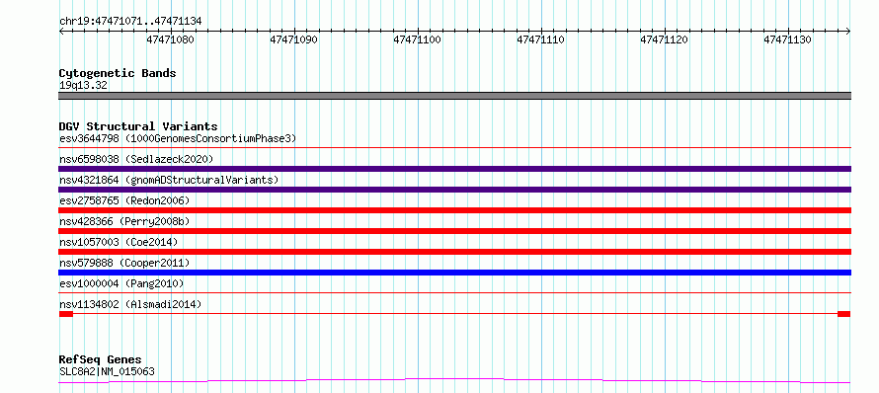879x393 pixels.
Task: Click the 47471120 ruler position label
Action: (664, 39)
